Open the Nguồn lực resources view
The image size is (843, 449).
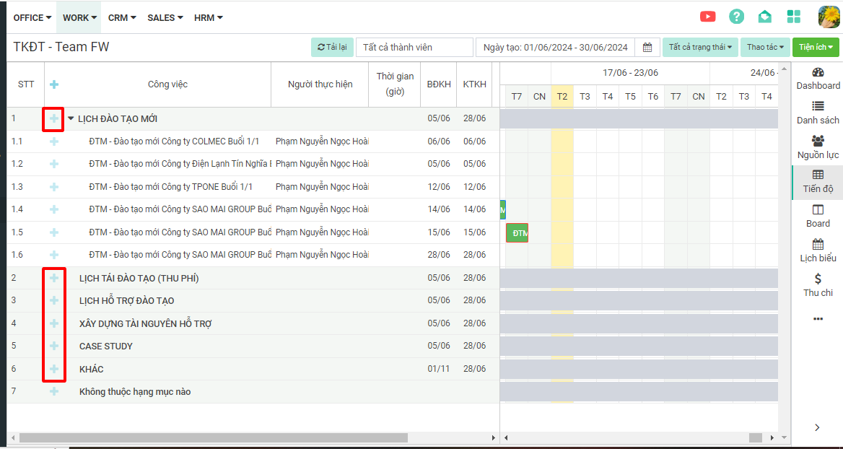click(x=818, y=147)
